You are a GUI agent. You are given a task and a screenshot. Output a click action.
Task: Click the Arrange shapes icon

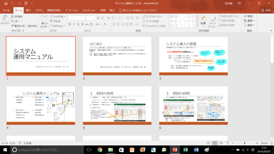pos(203,18)
